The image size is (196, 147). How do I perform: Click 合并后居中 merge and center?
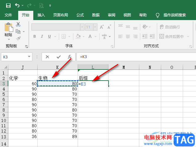coord(171,36)
